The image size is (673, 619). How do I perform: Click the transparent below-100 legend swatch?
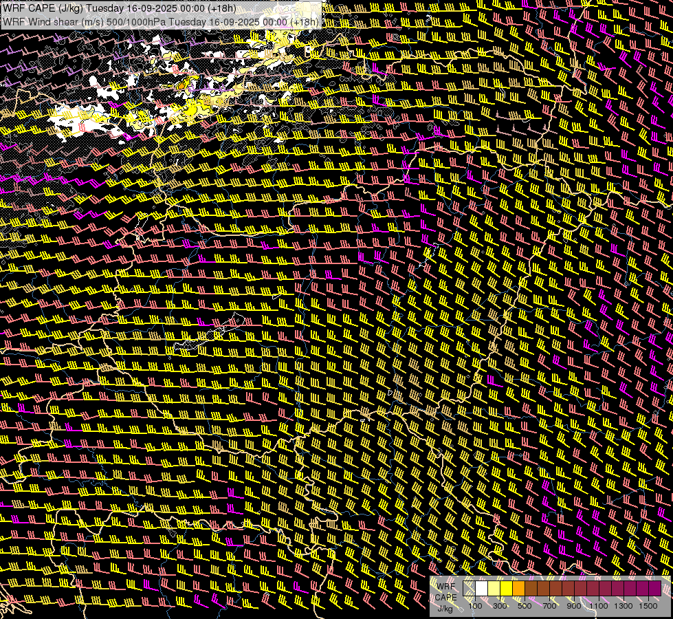469,588
